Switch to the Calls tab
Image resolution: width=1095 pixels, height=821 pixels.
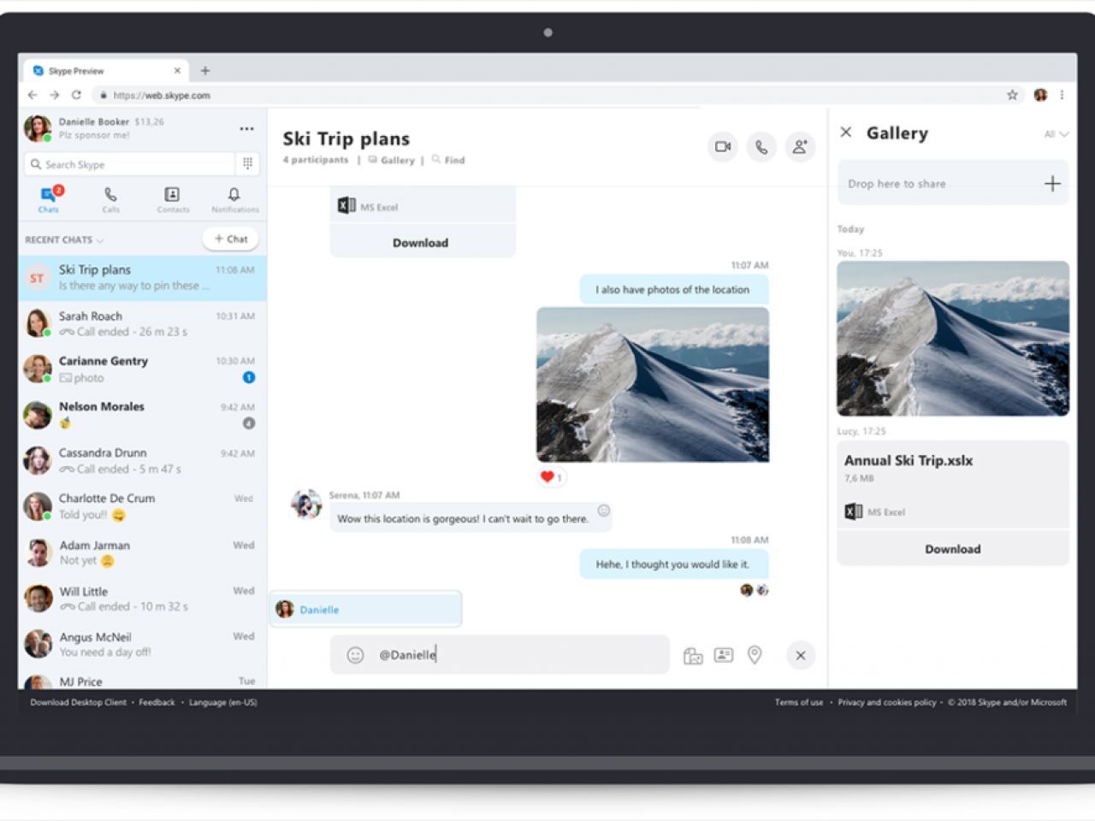click(111, 200)
